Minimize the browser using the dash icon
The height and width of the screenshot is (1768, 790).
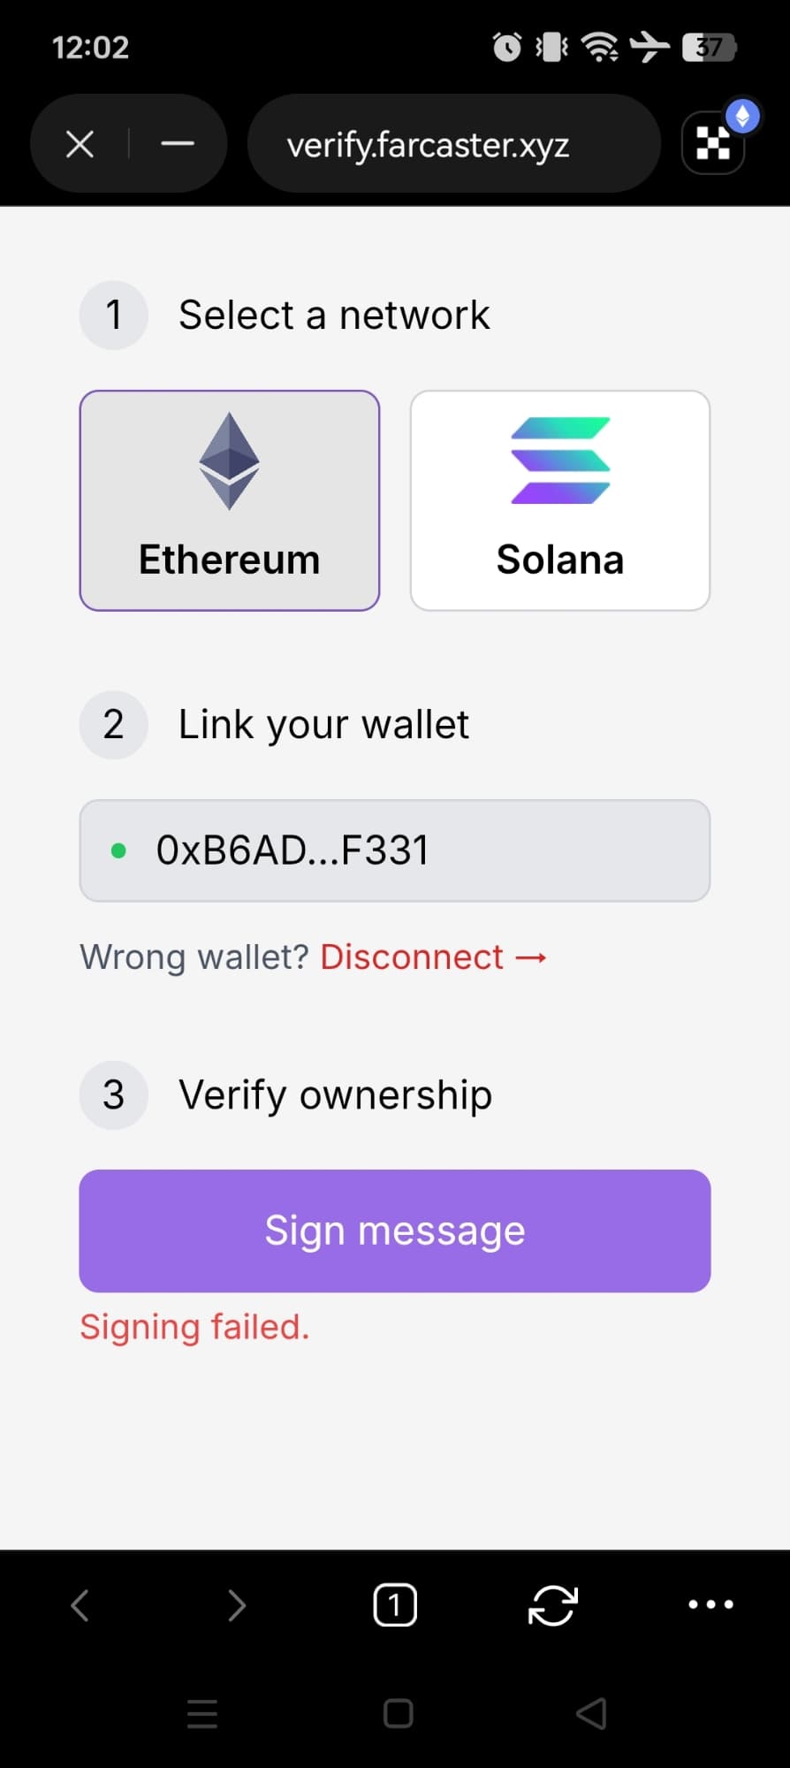point(178,143)
